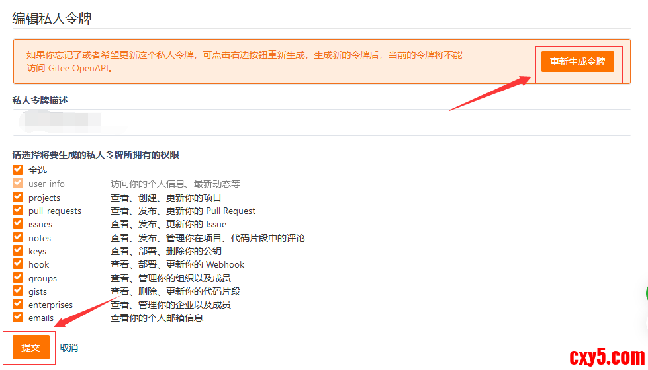Toggle the user_info permission checkbox
Viewport: 648px width, 370px height.
(18, 184)
